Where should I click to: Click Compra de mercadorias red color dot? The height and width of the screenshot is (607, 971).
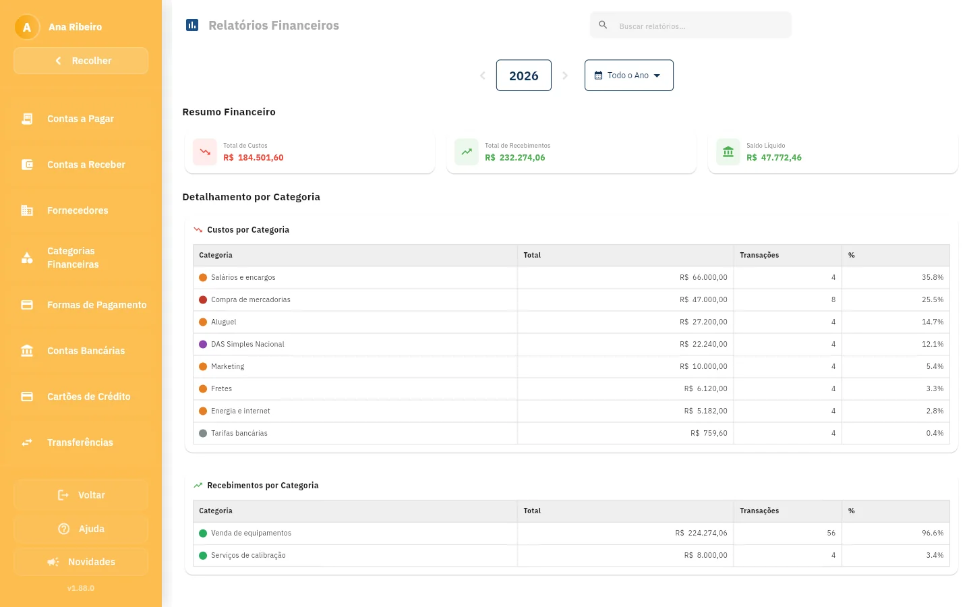coord(203,299)
